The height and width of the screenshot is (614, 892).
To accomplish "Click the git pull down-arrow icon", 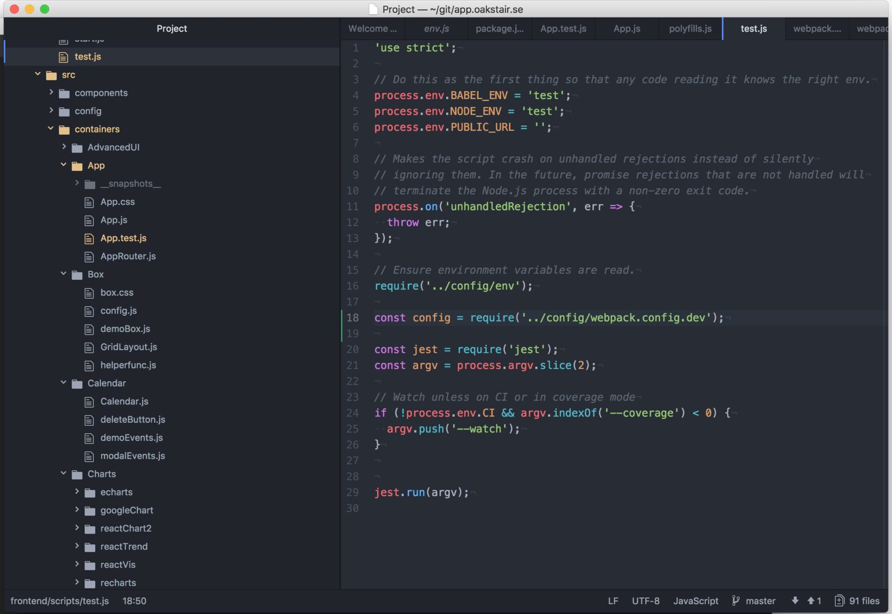I will point(795,601).
